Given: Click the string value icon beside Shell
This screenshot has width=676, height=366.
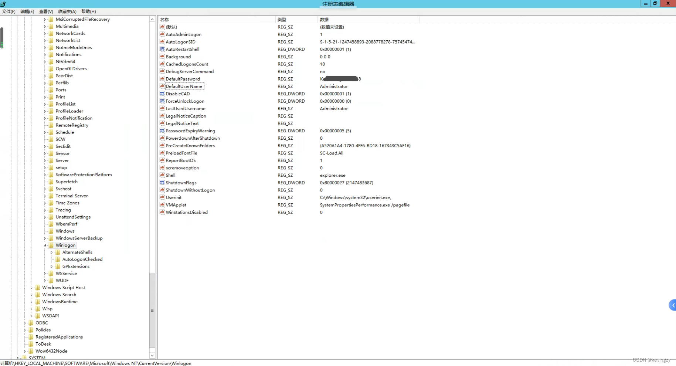Looking at the screenshot, I should [162, 175].
